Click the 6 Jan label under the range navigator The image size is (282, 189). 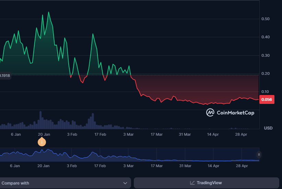click(x=15, y=166)
